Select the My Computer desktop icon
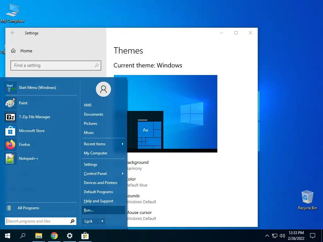Image resolution: width=323 pixels, height=242 pixels. coord(12,13)
